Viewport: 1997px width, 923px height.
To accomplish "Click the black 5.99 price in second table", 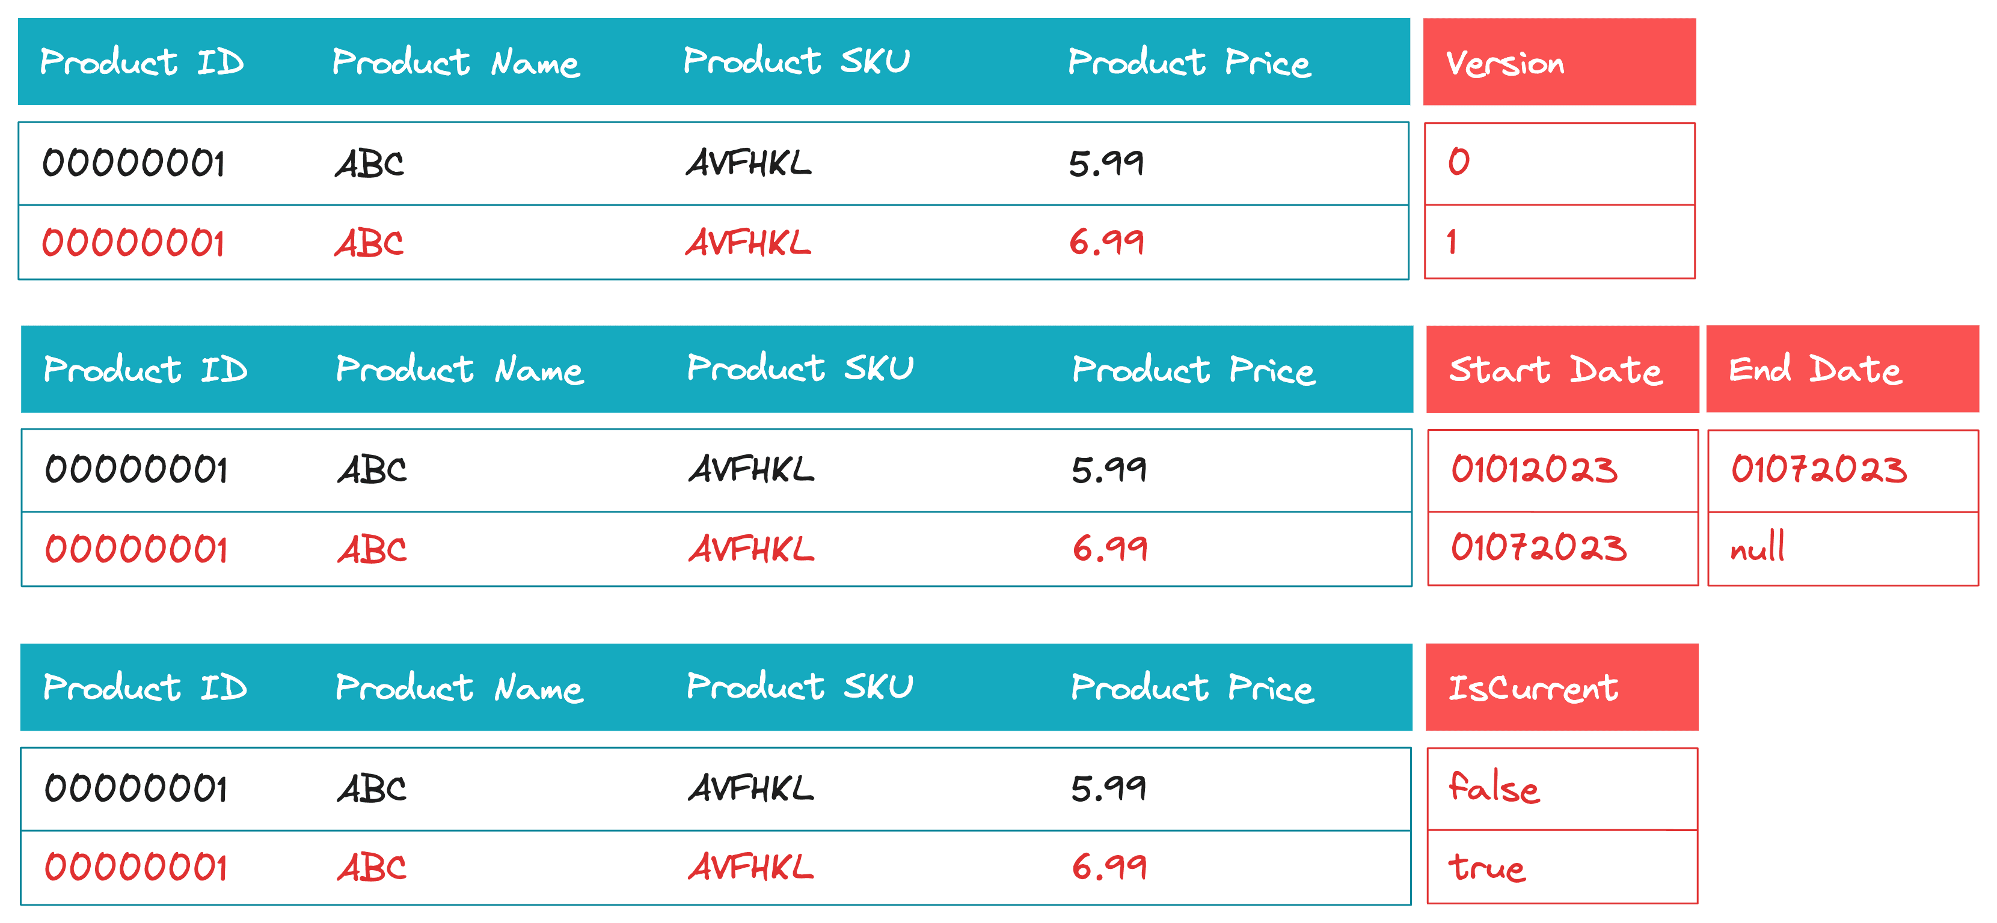I will tap(1109, 470).
